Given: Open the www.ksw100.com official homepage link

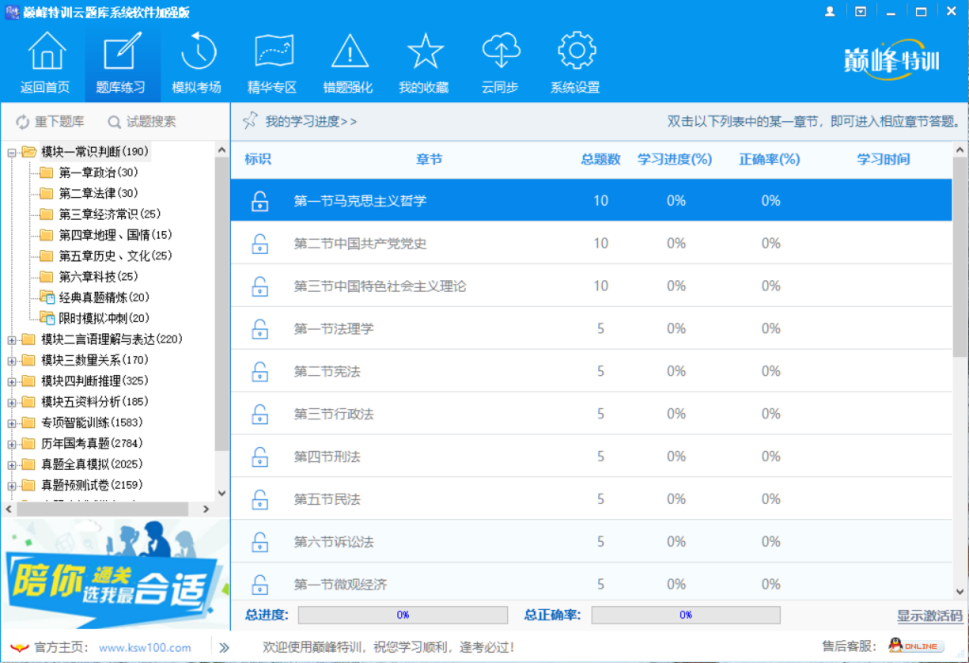Looking at the screenshot, I should tap(145, 648).
